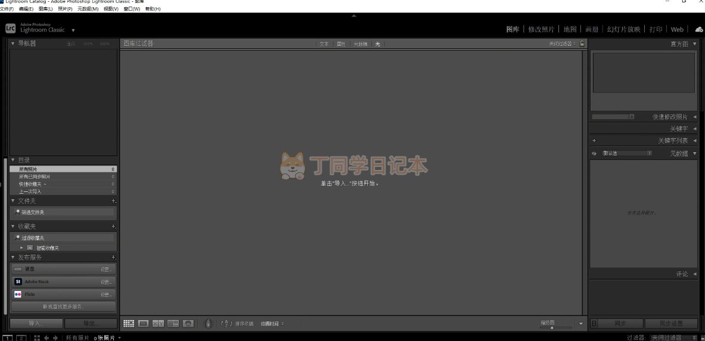Image resolution: width=705 pixels, height=341 pixels.
Task: Toggle the A-Z sort direction icon
Action: (x=227, y=324)
